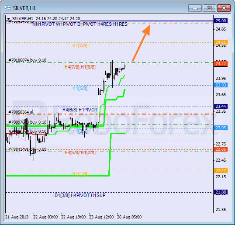Click the SILVER,H1 chart window icon
235x225 pixels.
pos(7,8)
